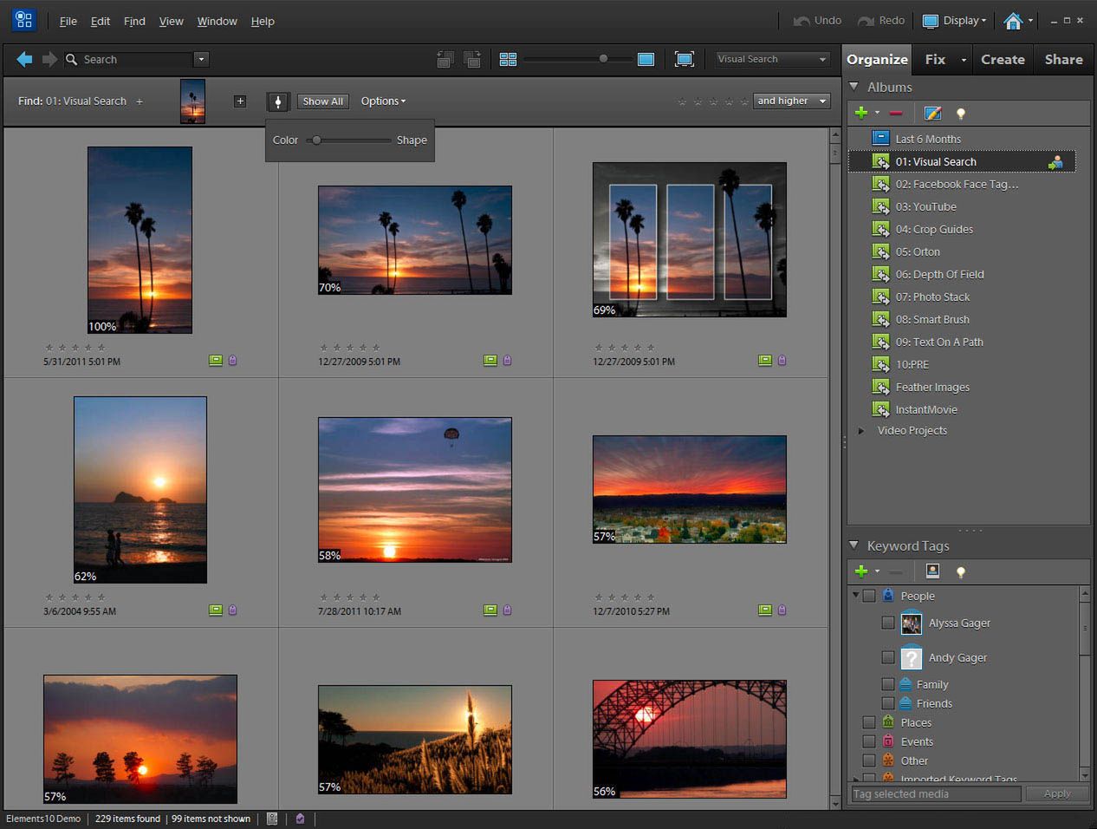Check the People category checkbox
Image resolution: width=1097 pixels, height=829 pixels.
point(869,596)
